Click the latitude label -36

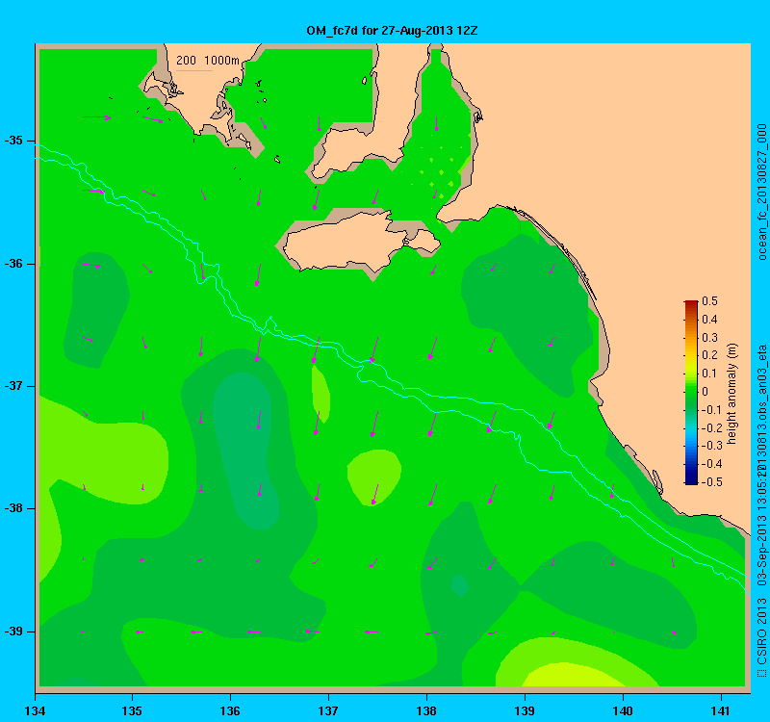(13, 264)
